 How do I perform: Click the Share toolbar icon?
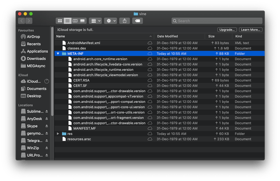point(124,21)
